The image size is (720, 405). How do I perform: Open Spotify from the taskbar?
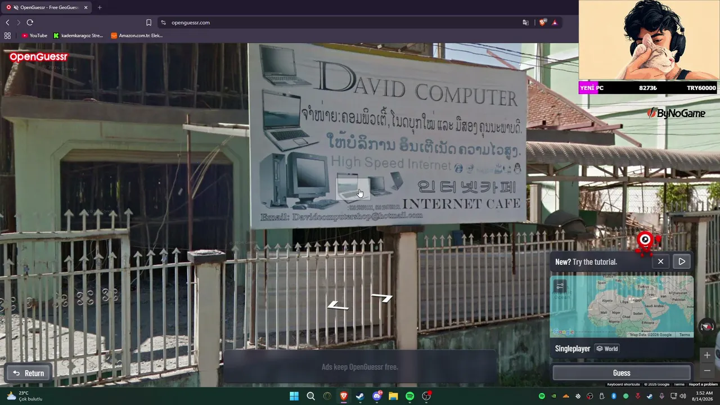[410, 396]
